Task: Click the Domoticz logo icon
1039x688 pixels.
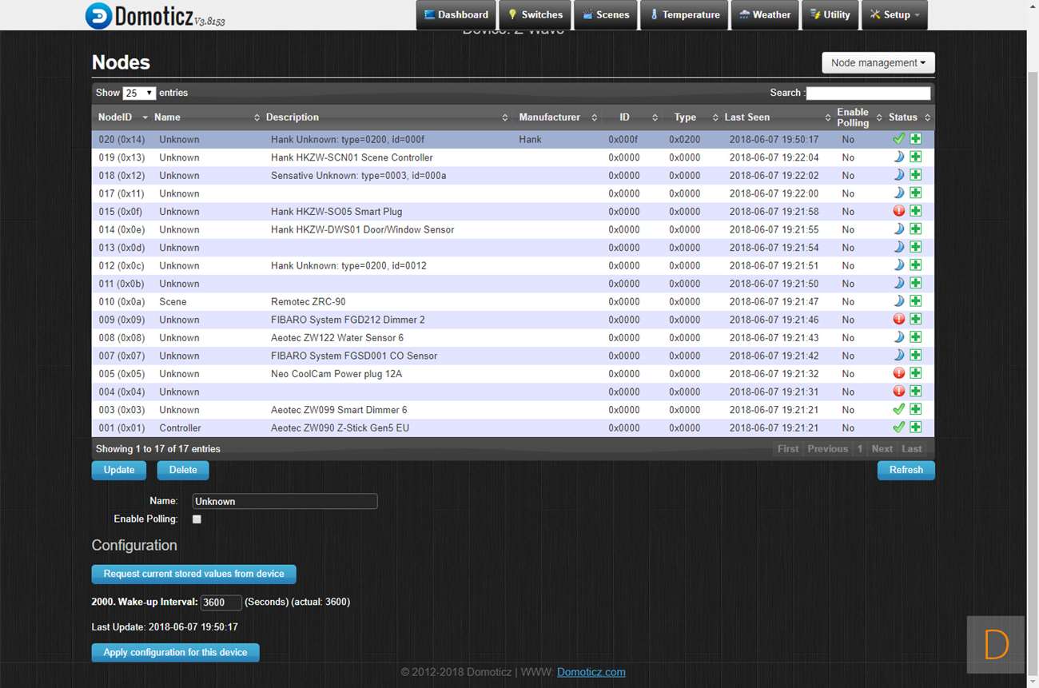Action: click(x=98, y=16)
